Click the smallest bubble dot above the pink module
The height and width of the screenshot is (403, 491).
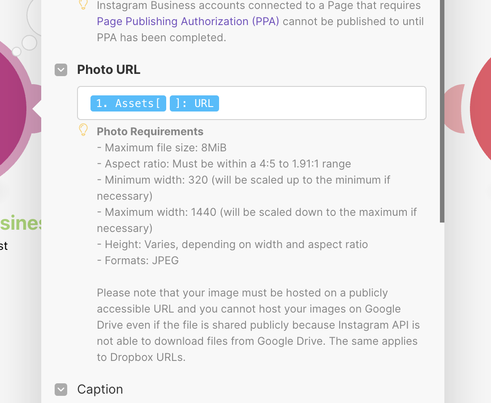pyautogui.click(x=17, y=51)
